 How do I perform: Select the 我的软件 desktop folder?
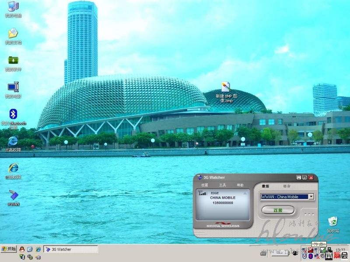(x=13, y=61)
